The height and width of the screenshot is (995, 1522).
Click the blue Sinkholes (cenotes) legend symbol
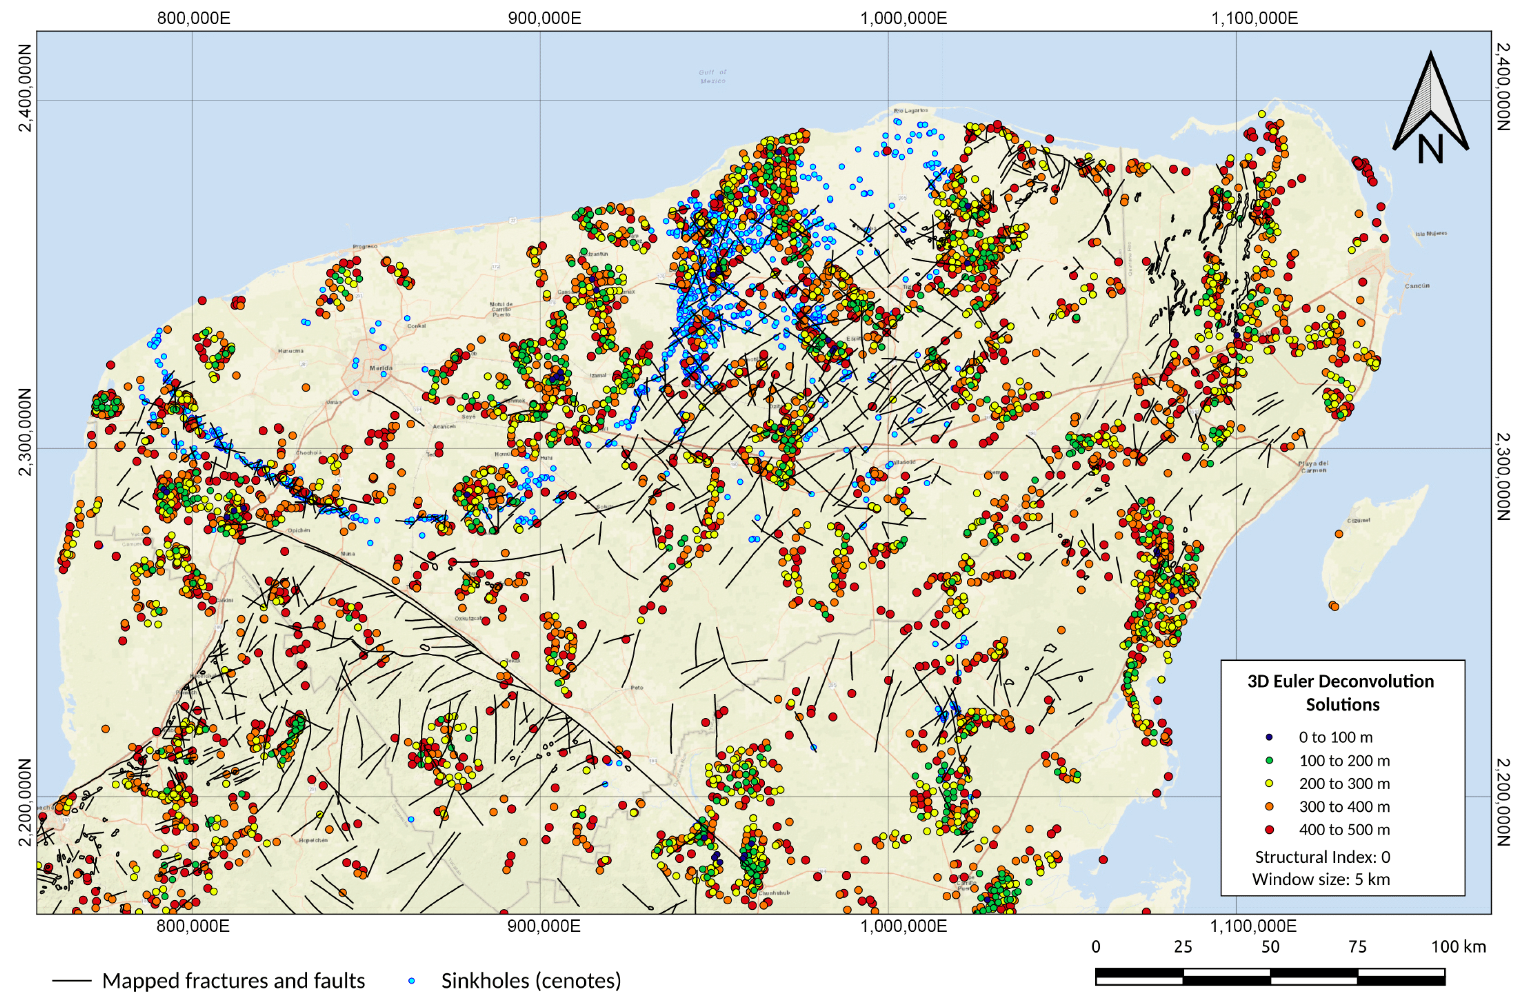point(412,980)
